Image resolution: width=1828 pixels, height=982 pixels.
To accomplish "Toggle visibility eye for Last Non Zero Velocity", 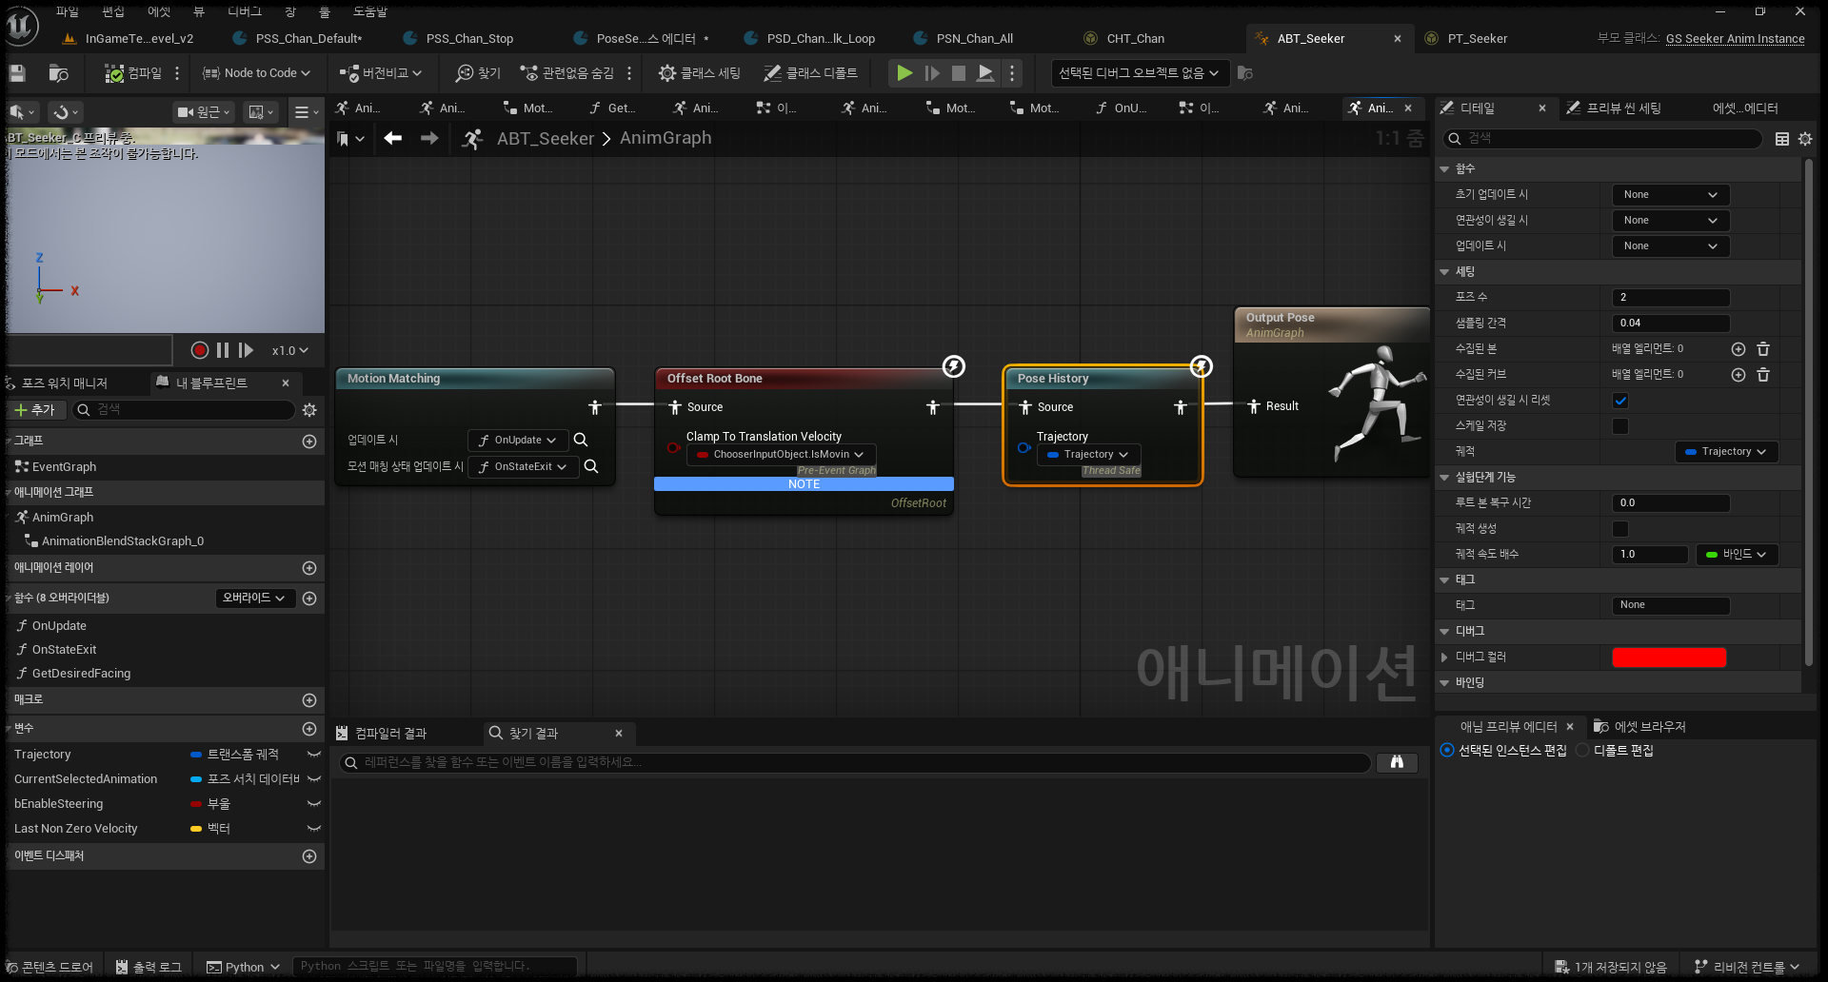I will [313, 829].
